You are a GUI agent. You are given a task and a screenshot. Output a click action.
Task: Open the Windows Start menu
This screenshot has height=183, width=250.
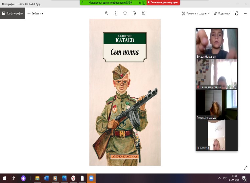pos(5,178)
